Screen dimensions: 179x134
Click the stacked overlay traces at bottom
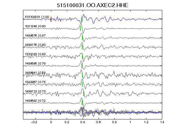93,112
